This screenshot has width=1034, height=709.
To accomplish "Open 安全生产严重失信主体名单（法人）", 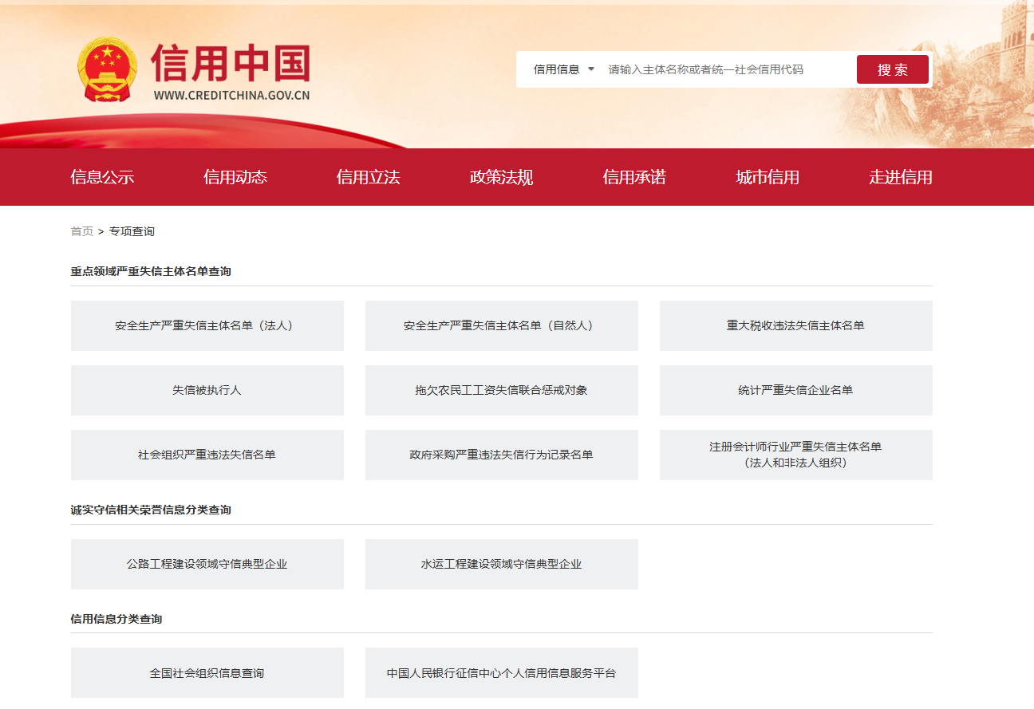I will (207, 325).
